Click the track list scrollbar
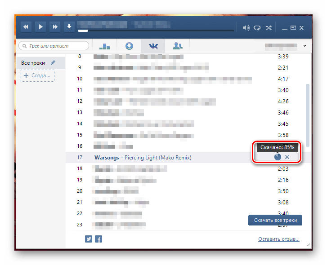Viewport: 327px width, 265px height. point(307,115)
